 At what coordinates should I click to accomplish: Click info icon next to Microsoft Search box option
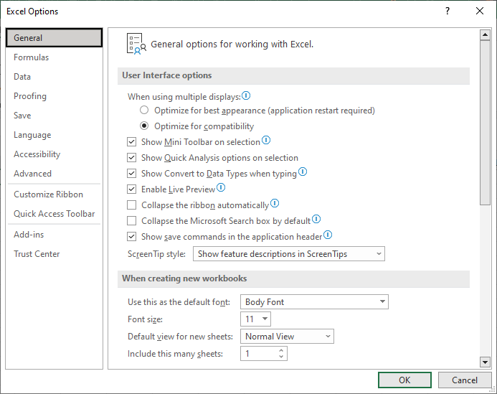[x=316, y=219]
